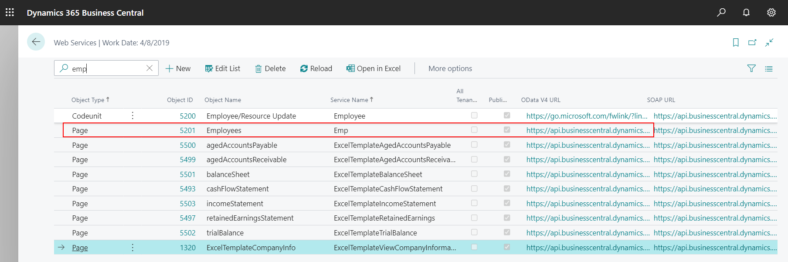Screen dimensions: 788x262
Task: Click Delete in toolbar
Action: pos(270,68)
